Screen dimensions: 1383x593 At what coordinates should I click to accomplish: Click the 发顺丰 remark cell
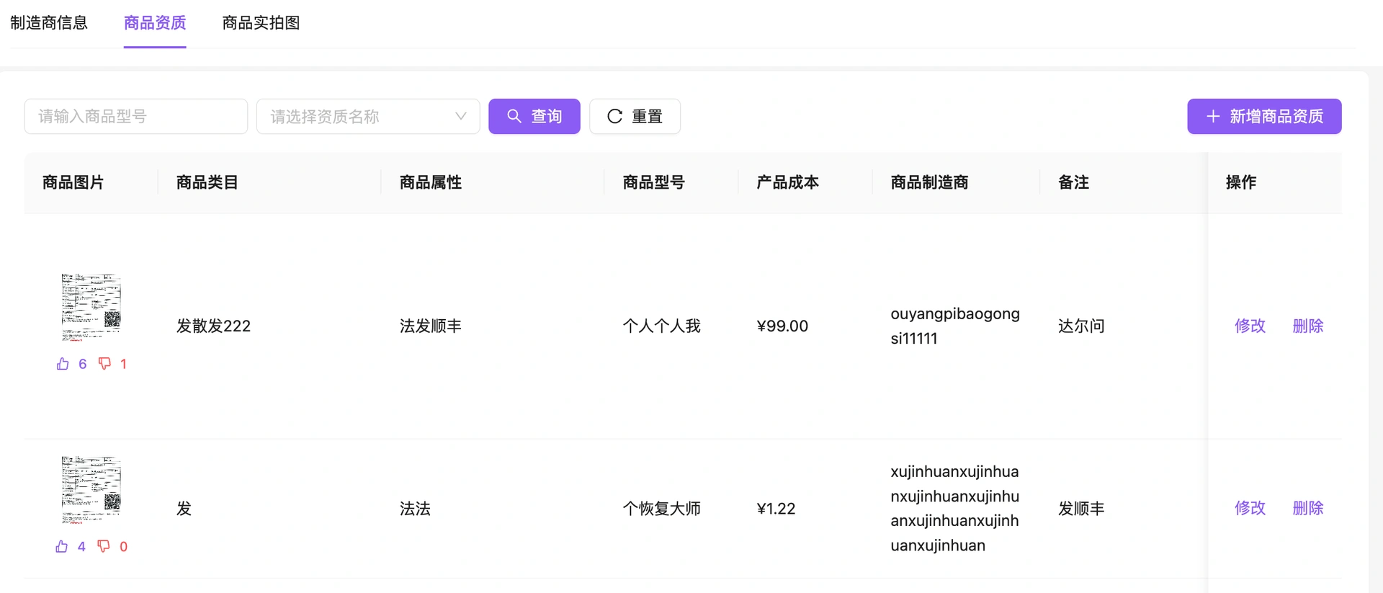[1081, 509]
